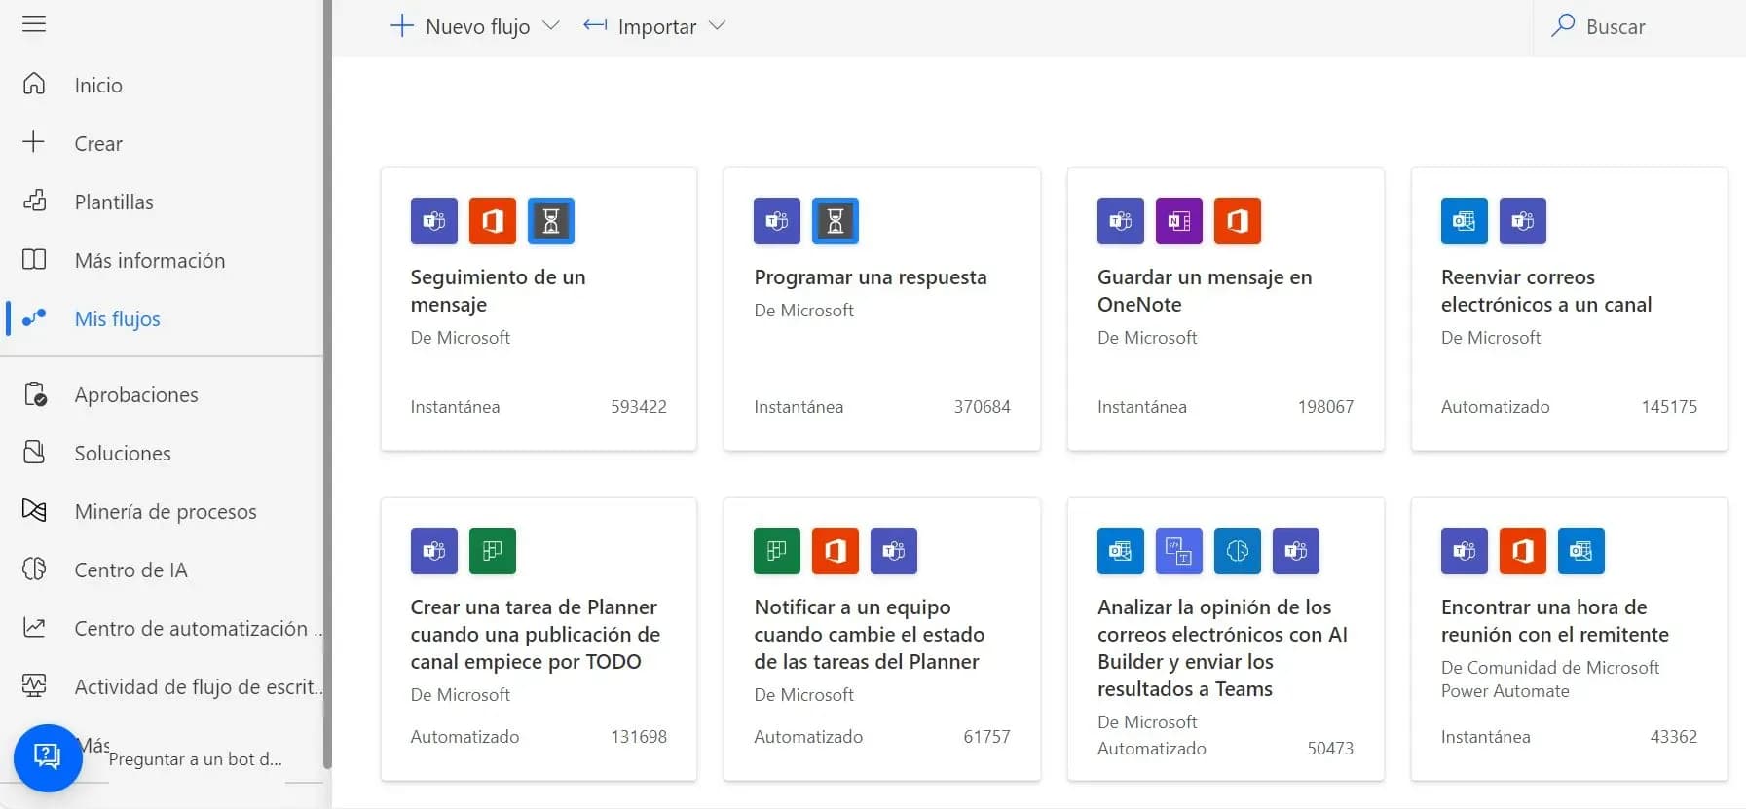Viewport: 1746px width, 809px height.
Task: Click the Inicio home icon
Action: tap(34, 84)
